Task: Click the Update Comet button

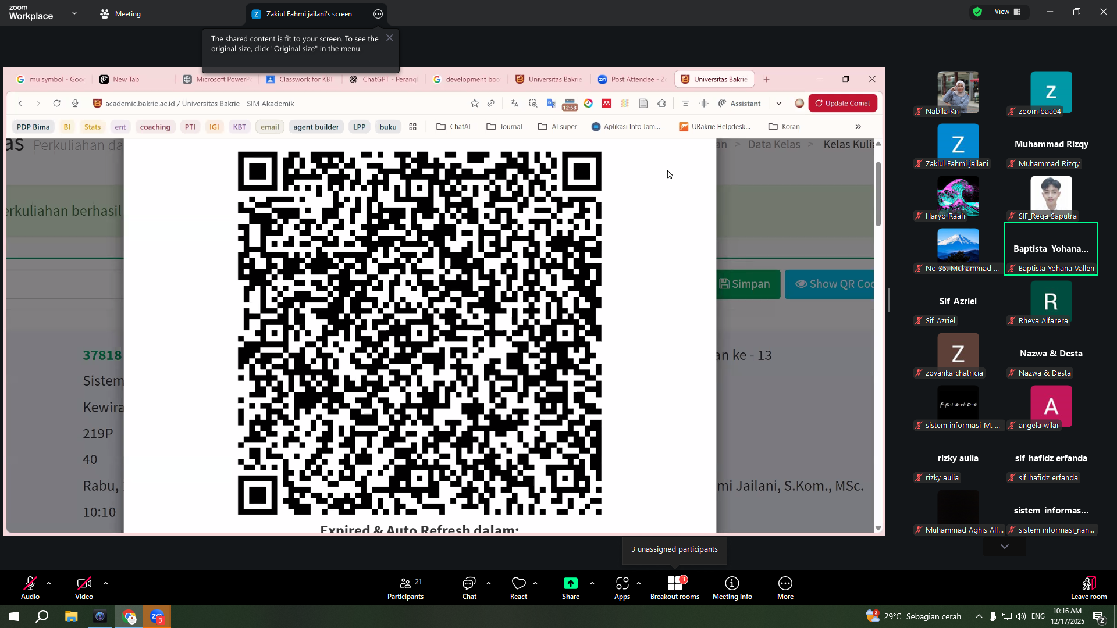Action: point(843,104)
